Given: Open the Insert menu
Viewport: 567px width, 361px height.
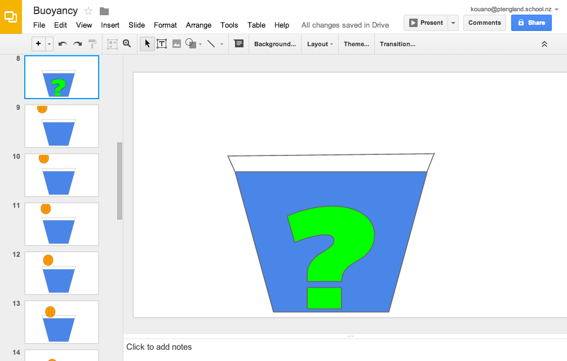Looking at the screenshot, I should coord(110,25).
